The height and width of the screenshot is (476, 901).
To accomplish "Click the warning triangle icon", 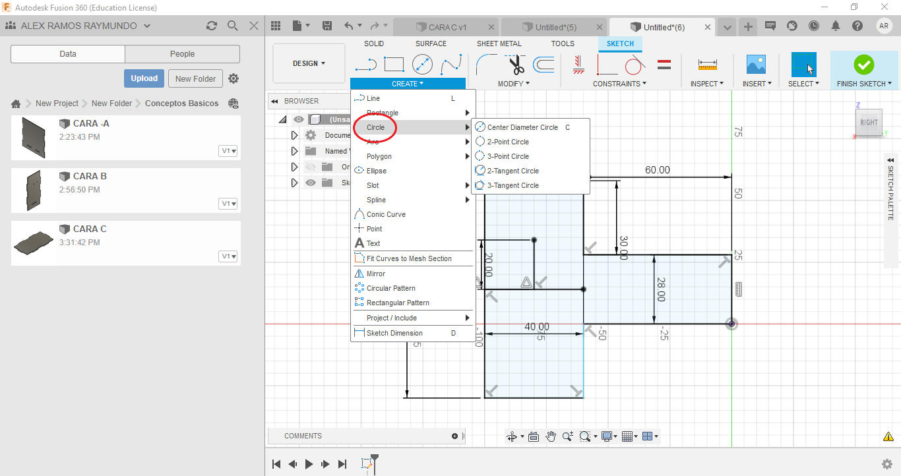I will coord(888,436).
